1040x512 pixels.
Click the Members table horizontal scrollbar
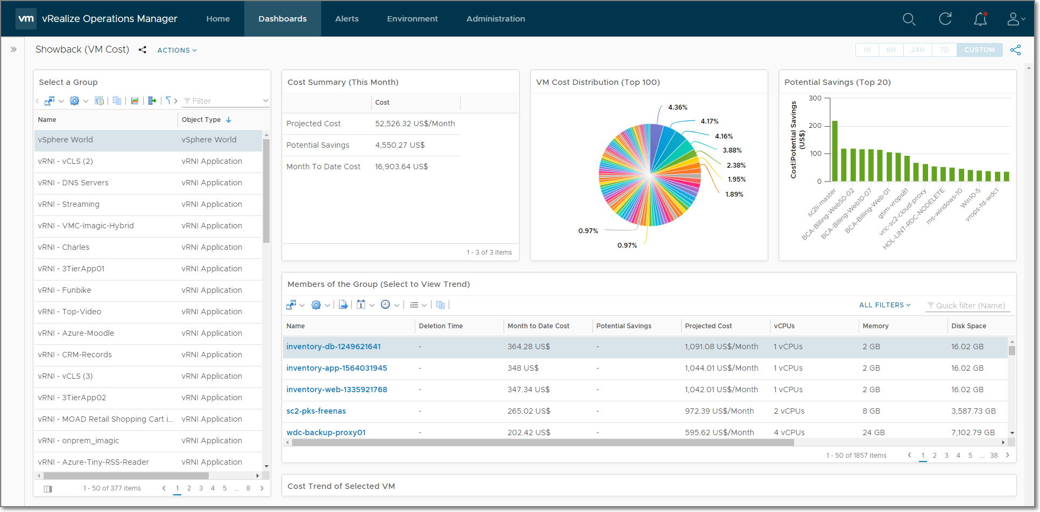point(543,443)
